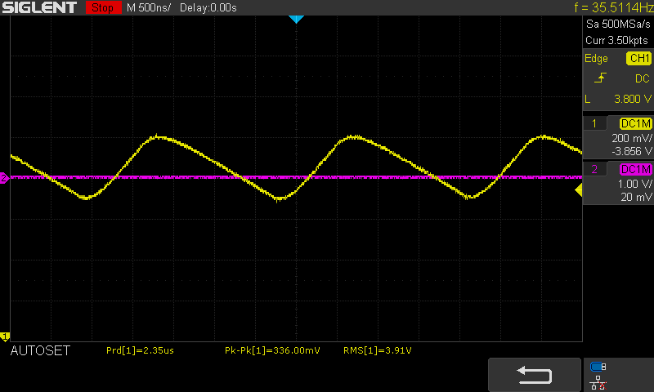Image resolution: width=654 pixels, height=392 pixels.
Task: Click the return back arrow button
Action: pos(535,375)
